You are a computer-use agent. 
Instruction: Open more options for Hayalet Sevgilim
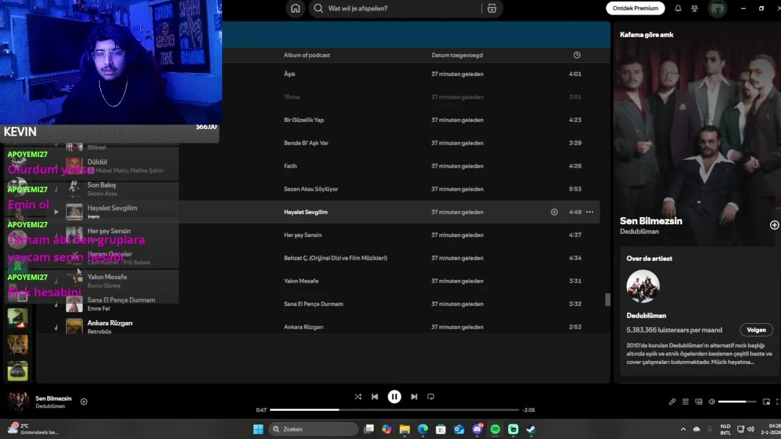pyautogui.click(x=589, y=212)
